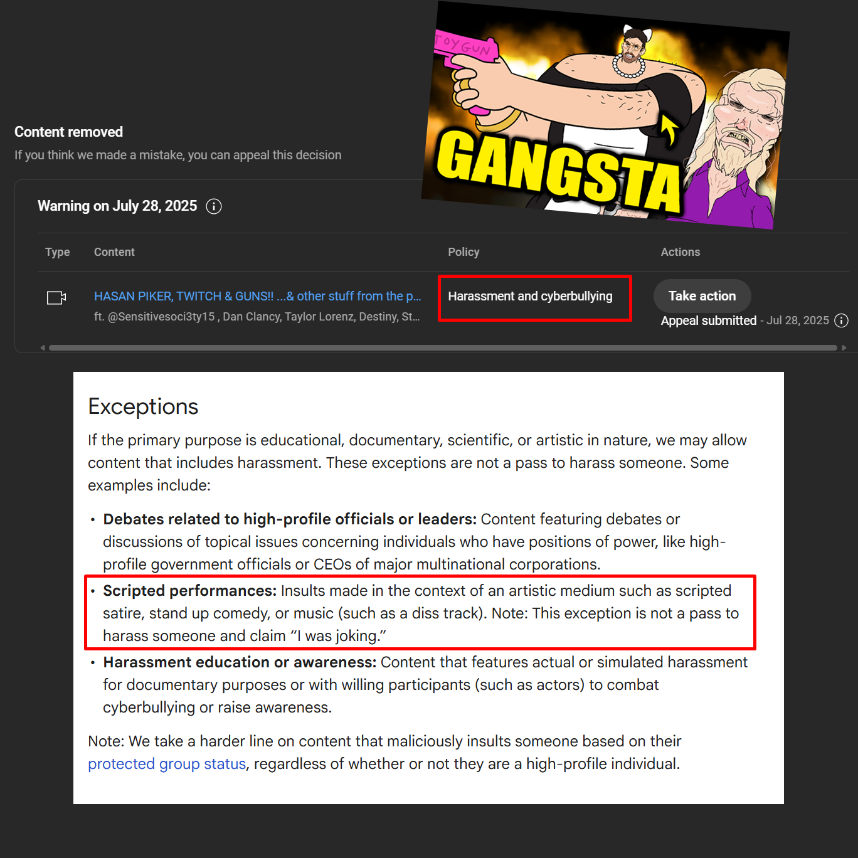Open the protected group status link
This screenshot has height=858, width=858.
pos(167,764)
